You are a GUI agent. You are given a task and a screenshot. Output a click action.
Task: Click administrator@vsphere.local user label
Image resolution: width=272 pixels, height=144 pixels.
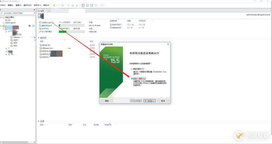click(x=258, y=15)
